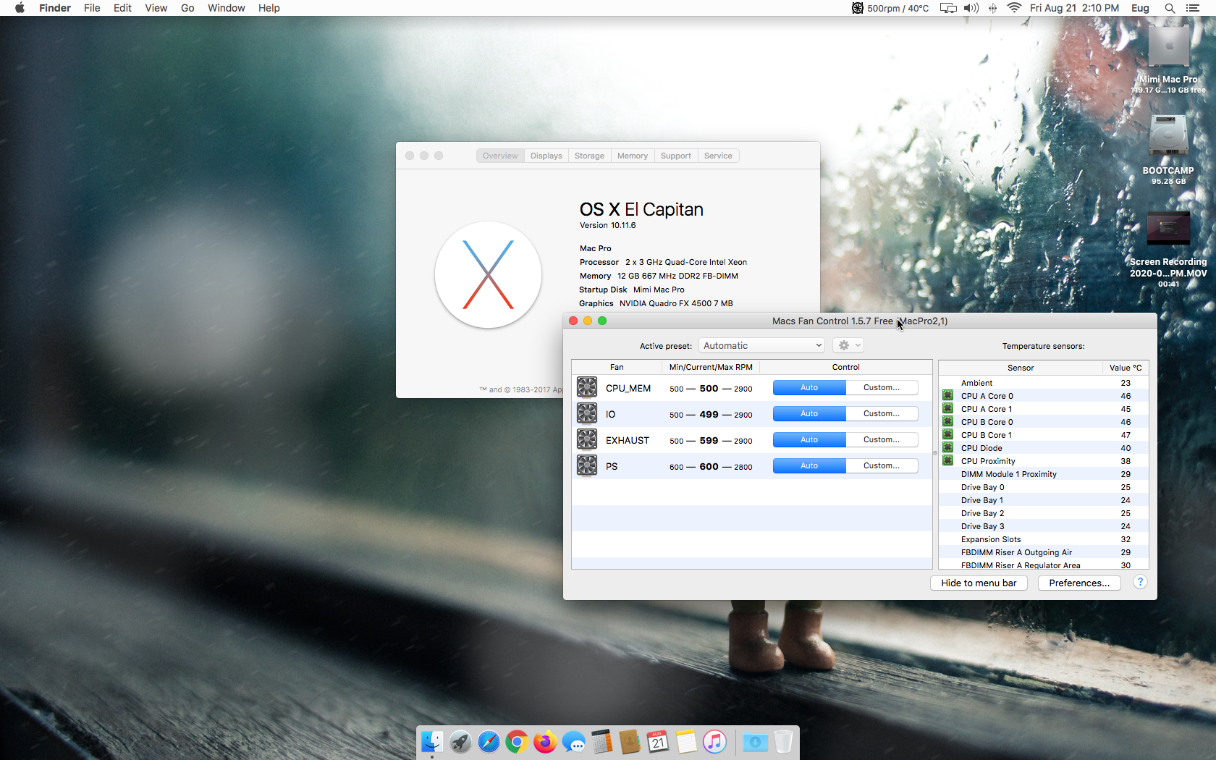Click the Sensor column header
The height and width of the screenshot is (760, 1216).
click(x=1021, y=368)
